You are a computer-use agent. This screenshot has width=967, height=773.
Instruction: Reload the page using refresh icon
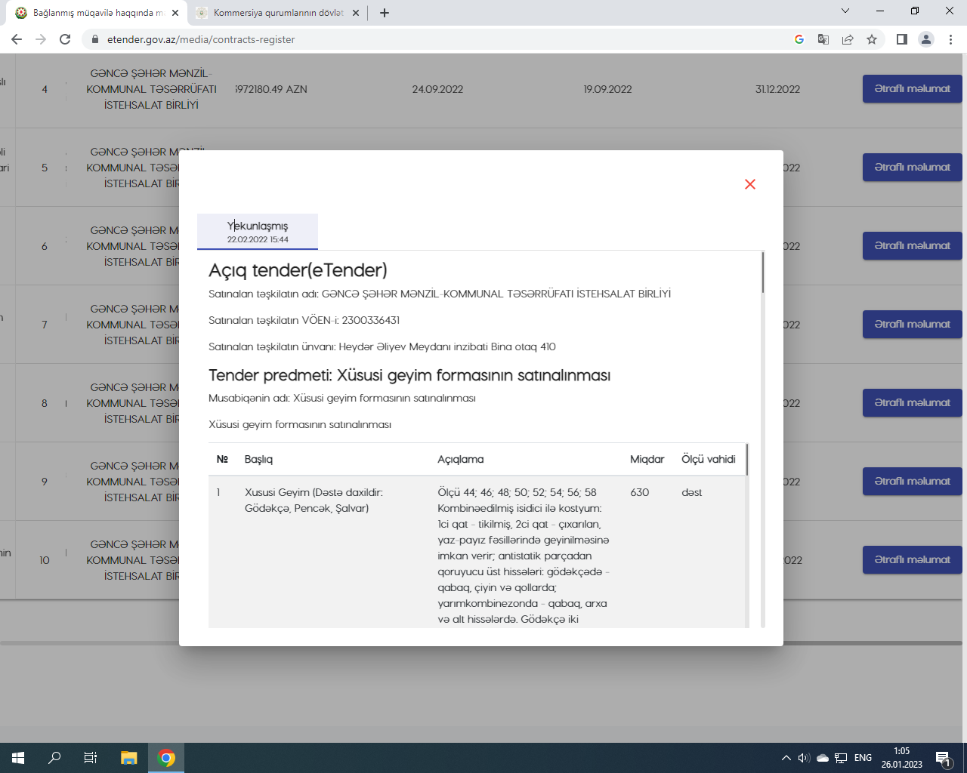tap(65, 39)
